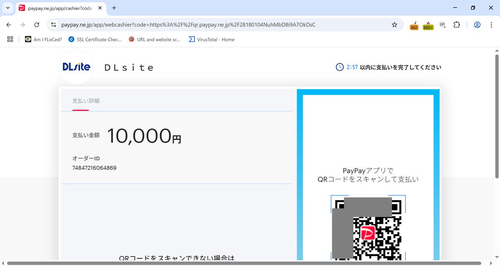Image resolution: width=500 pixels, height=266 pixels.
Task: Click the DLsite round logo
Action: pos(76,67)
